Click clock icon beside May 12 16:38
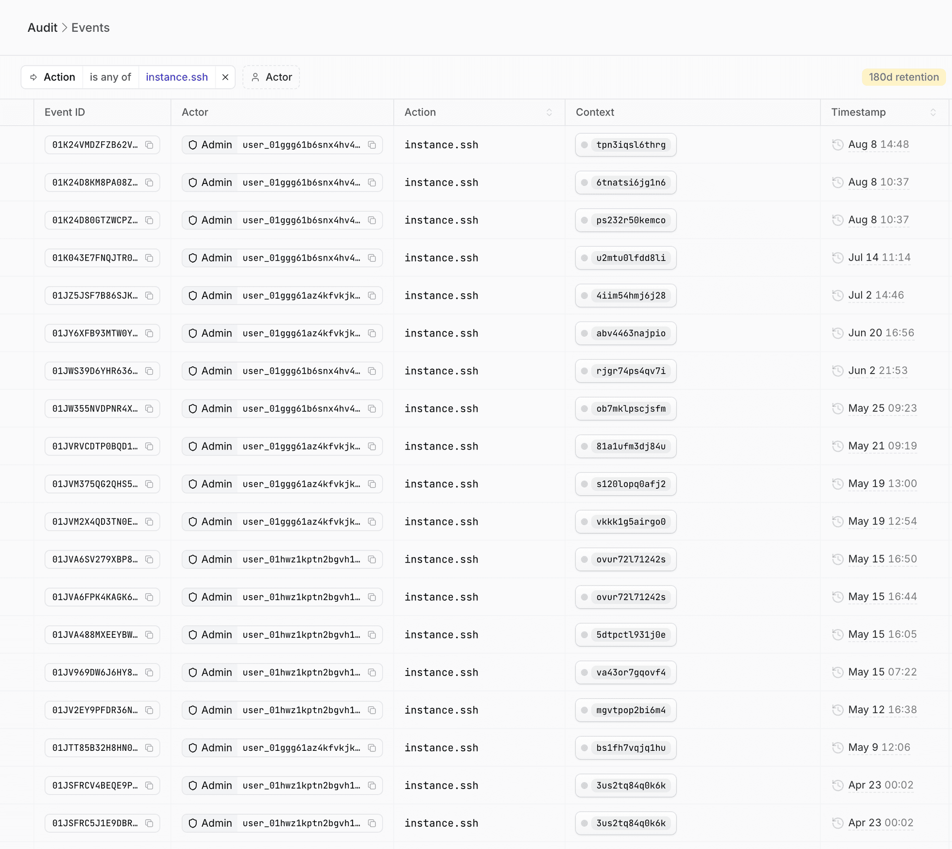The image size is (952, 849). [837, 710]
